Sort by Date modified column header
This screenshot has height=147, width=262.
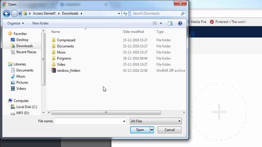[133, 32]
